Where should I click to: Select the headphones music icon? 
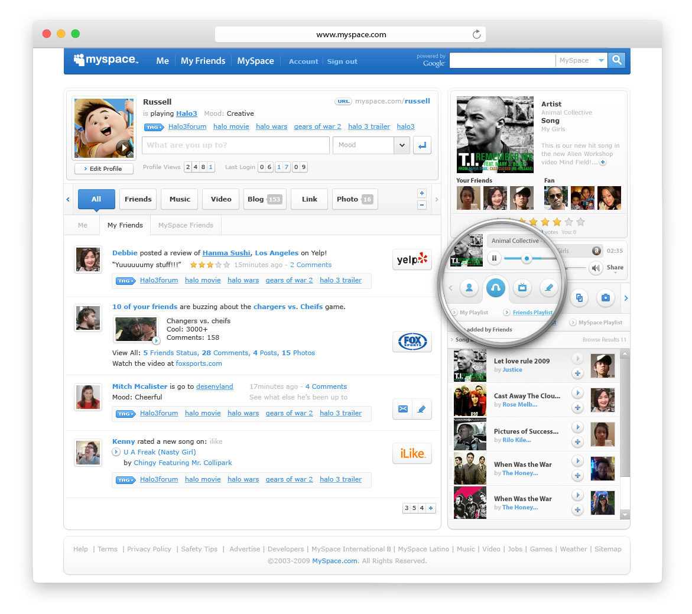coord(496,288)
